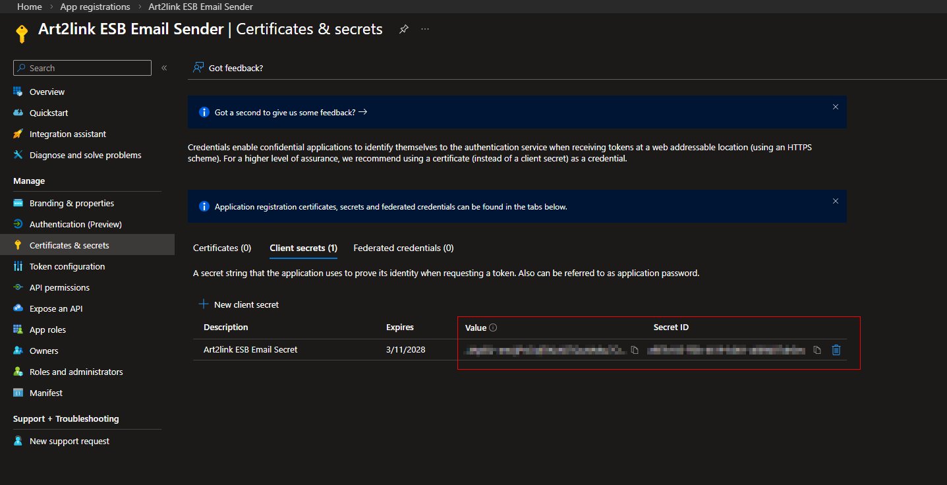Viewport: 947px width, 485px height.
Task: Open Quickstart in the sidebar
Action: (49, 113)
